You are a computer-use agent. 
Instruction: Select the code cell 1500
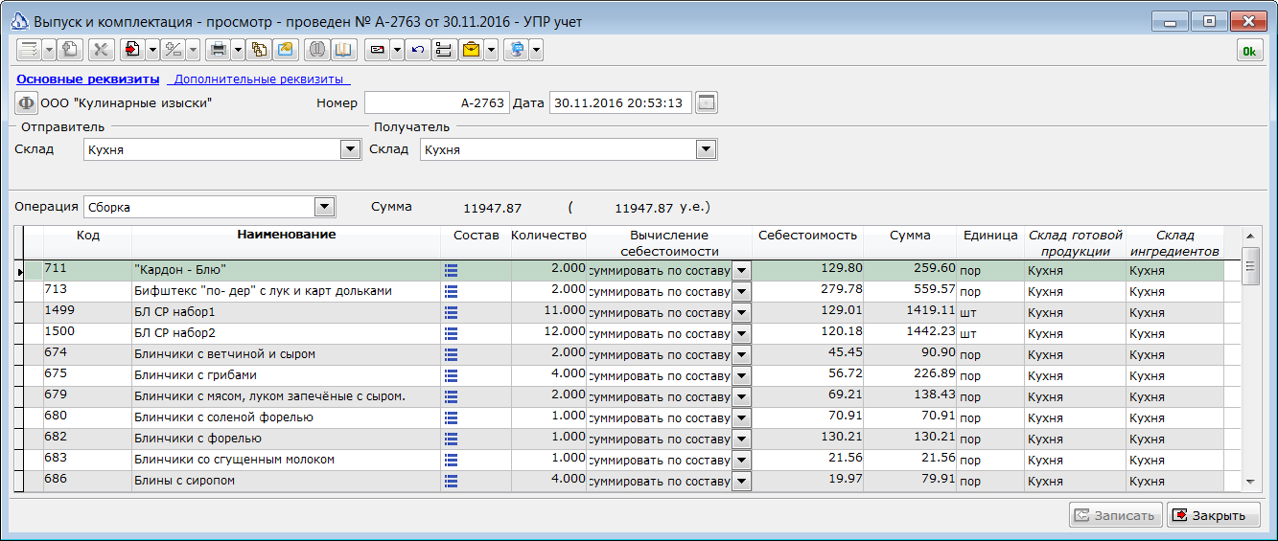[x=88, y=334]
